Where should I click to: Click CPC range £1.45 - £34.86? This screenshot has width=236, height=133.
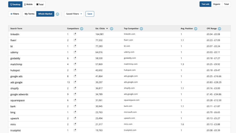coord(214,94)
